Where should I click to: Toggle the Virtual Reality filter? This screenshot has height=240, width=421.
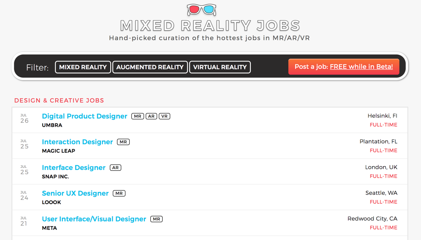(x=220, y=67)
